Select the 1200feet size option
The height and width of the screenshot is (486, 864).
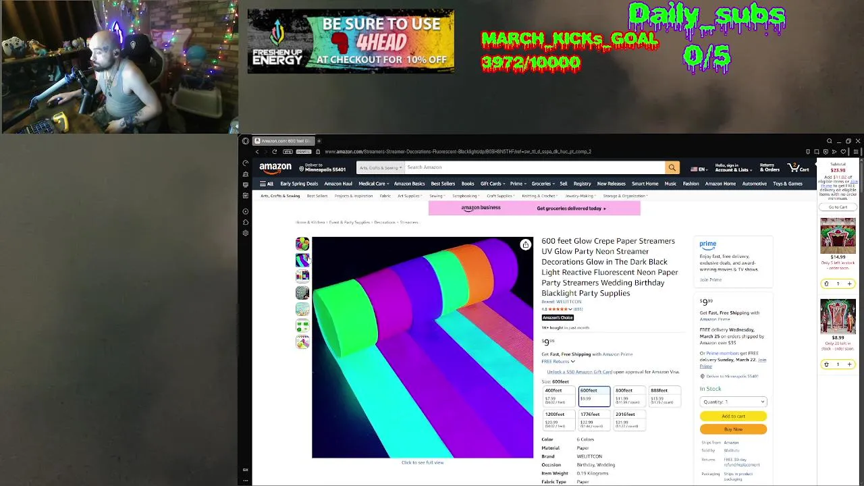(x=559, y=420)
